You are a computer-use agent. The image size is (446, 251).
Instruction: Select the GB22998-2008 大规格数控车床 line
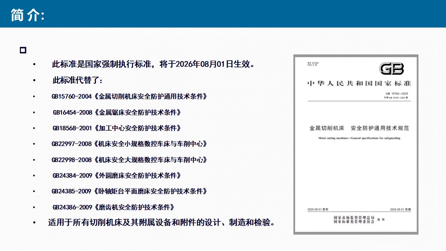129,160
